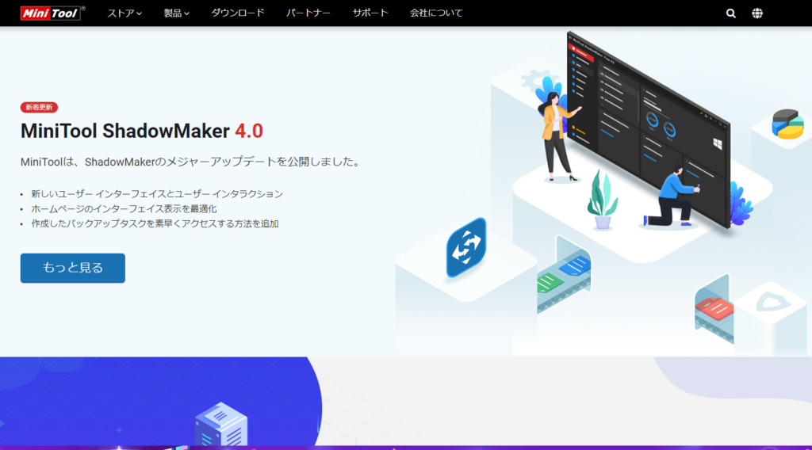Click the MiniTool ShadowMaker 4.0 heading

click(x=141, y=131)
